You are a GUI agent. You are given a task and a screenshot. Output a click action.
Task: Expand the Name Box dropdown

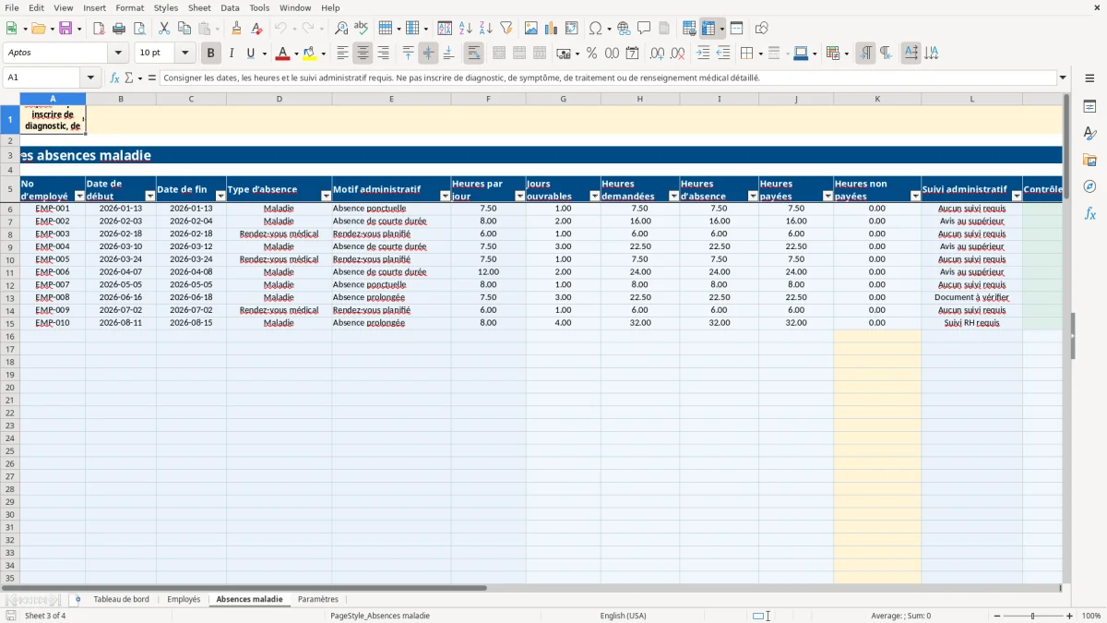tap(90, 78)
